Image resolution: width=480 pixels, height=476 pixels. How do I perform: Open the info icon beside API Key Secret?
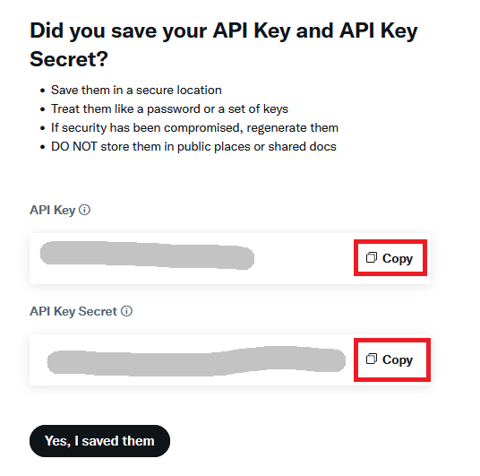click(126, 311)
